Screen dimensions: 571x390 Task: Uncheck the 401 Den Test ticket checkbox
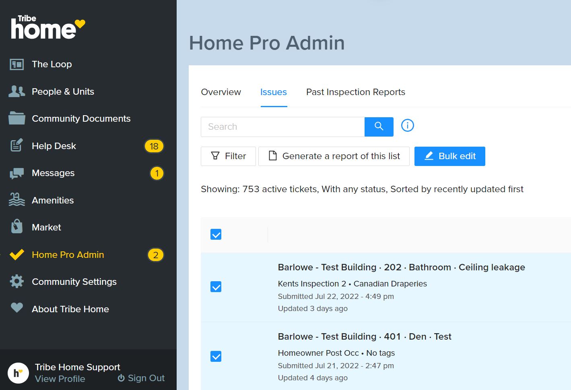click(216, 356)
